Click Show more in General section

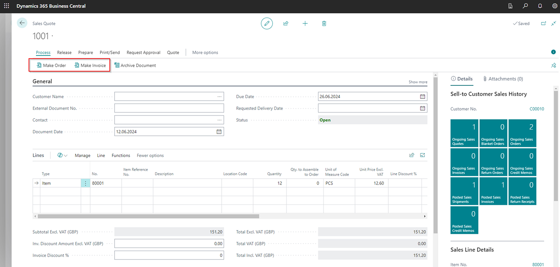pos(418,82)
